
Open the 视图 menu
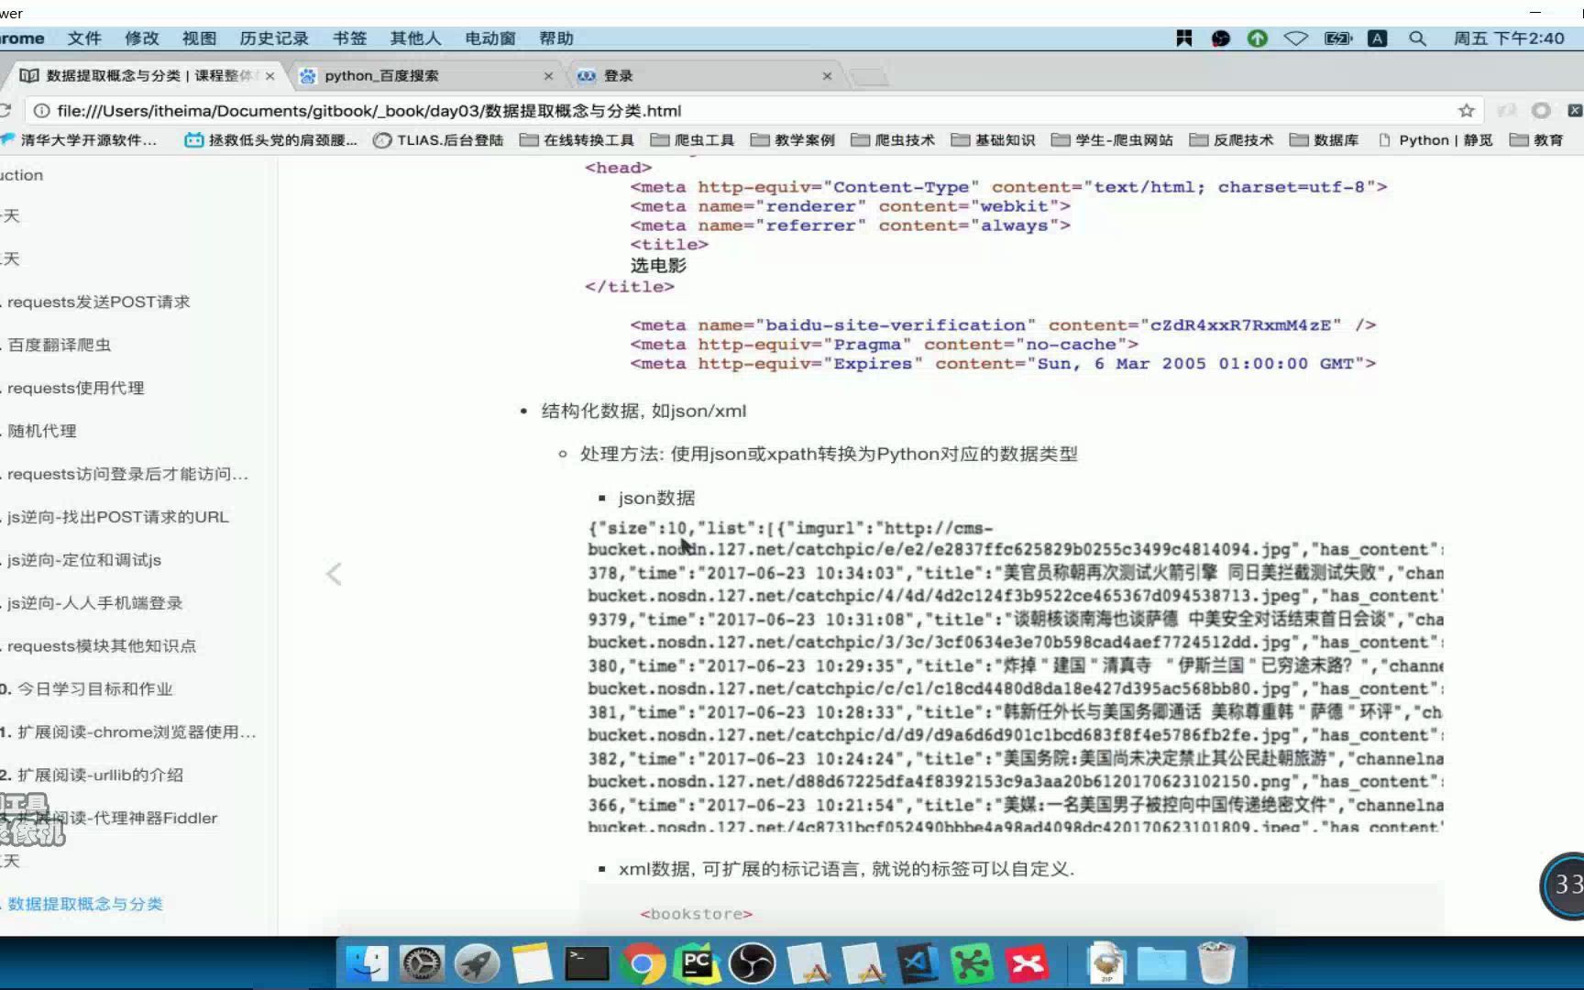click(199, 38)
